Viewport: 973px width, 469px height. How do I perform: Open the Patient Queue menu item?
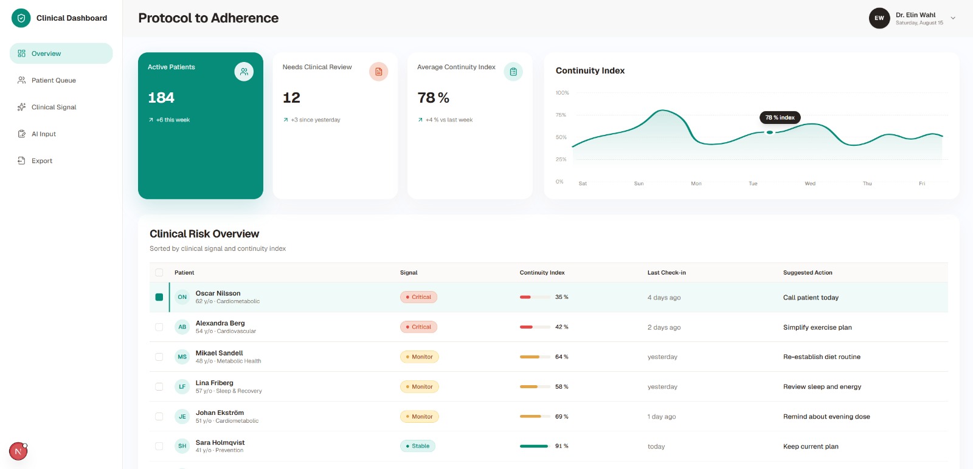click(x=61, y=80)
